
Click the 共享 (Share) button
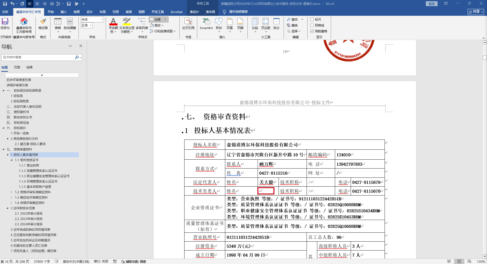(476, 12)
